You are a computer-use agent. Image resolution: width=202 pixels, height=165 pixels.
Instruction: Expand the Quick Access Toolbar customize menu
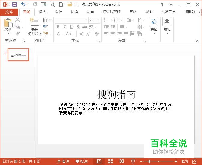pyautogui.click(x=77, y=5)
